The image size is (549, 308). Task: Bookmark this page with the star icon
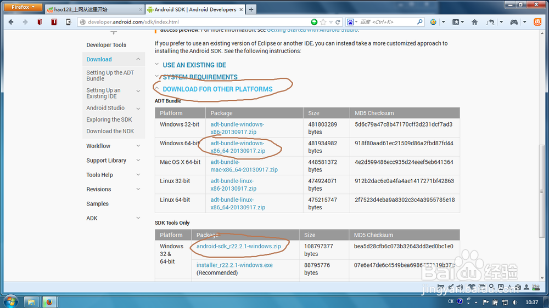[x=323, y=22]
